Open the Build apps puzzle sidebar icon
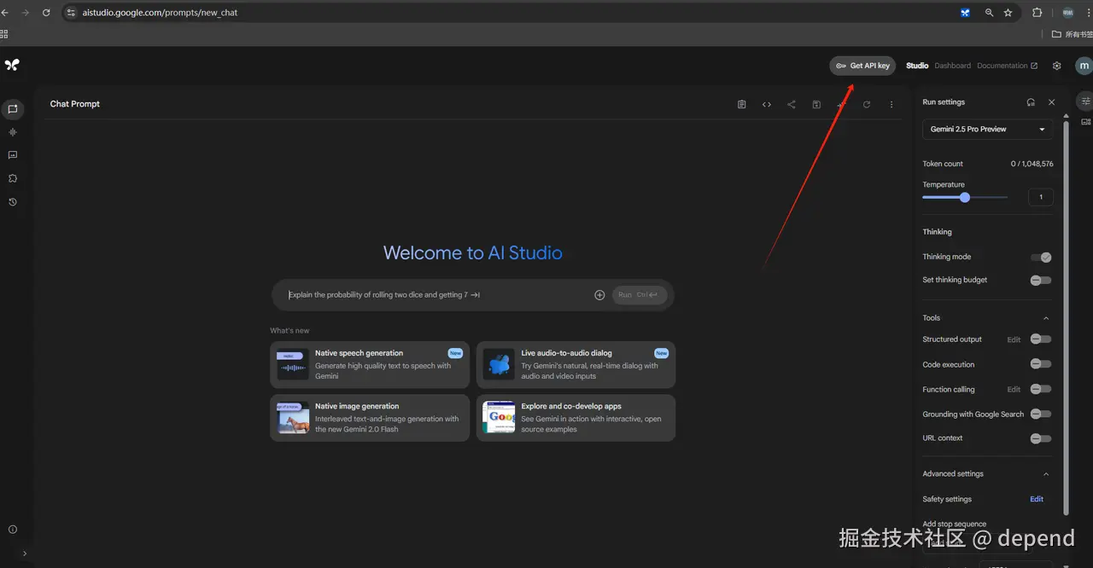Viewport: 1093px width, 568px height. coord(12,178)
